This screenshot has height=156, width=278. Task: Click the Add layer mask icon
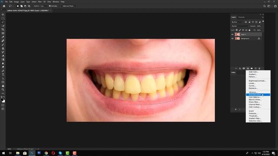click(x=244, y=68)
